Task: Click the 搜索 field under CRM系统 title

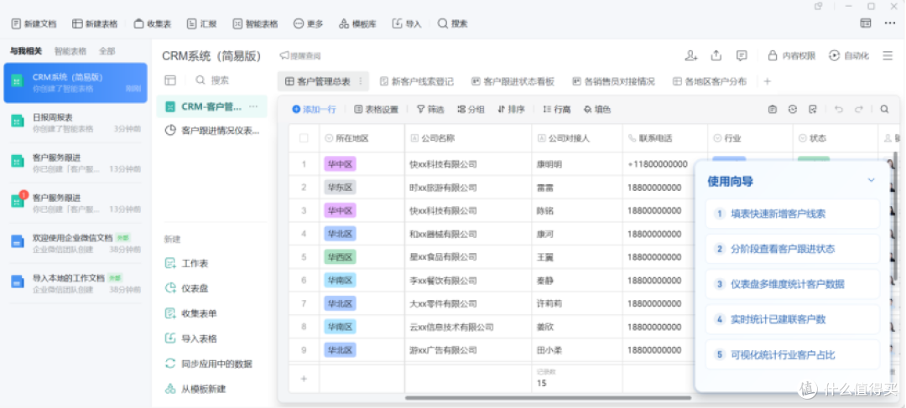Action: coord(212,80)
